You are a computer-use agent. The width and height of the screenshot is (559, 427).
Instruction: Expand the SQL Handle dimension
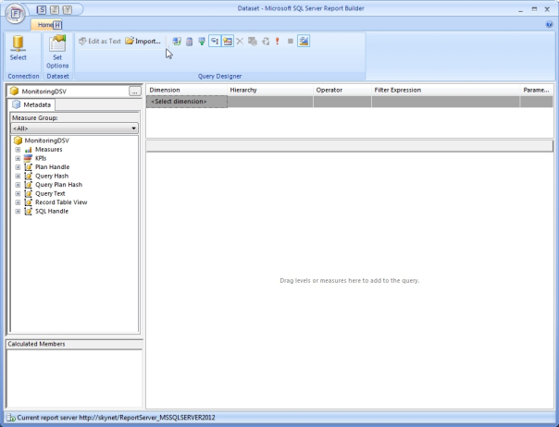click(18, 211)
